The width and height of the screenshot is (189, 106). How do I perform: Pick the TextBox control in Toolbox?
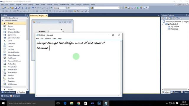[11, 75]
